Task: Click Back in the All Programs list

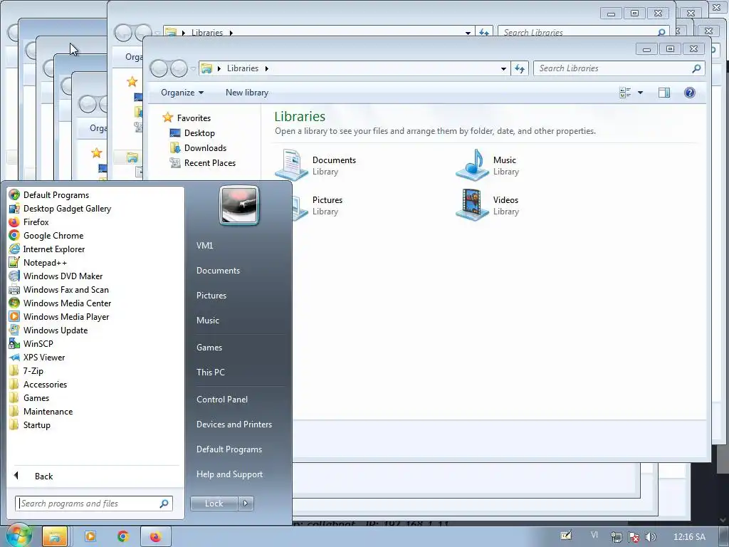Action: click(43, 476)
